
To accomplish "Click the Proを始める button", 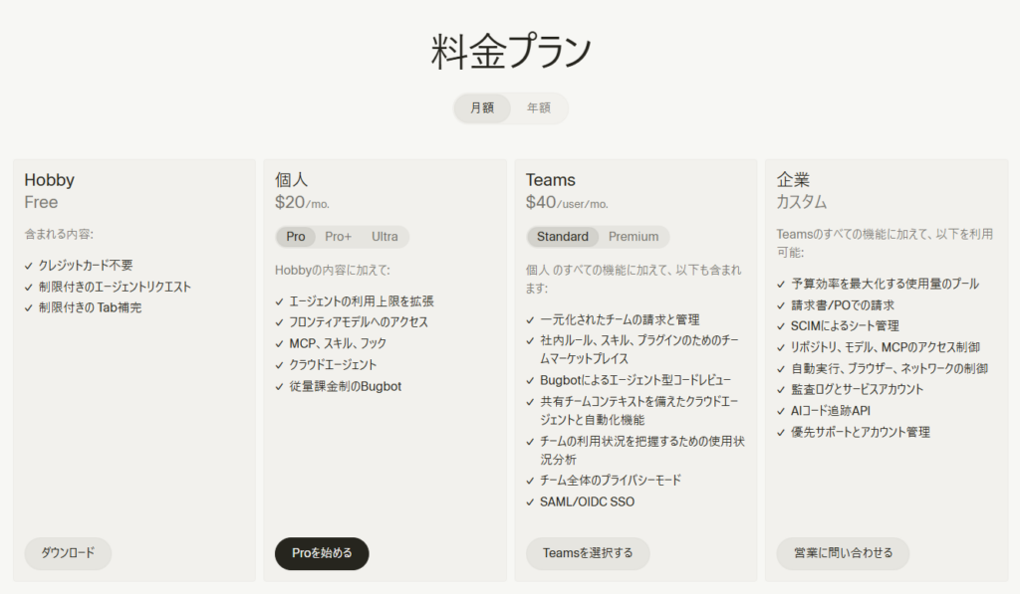I will 322,553.
